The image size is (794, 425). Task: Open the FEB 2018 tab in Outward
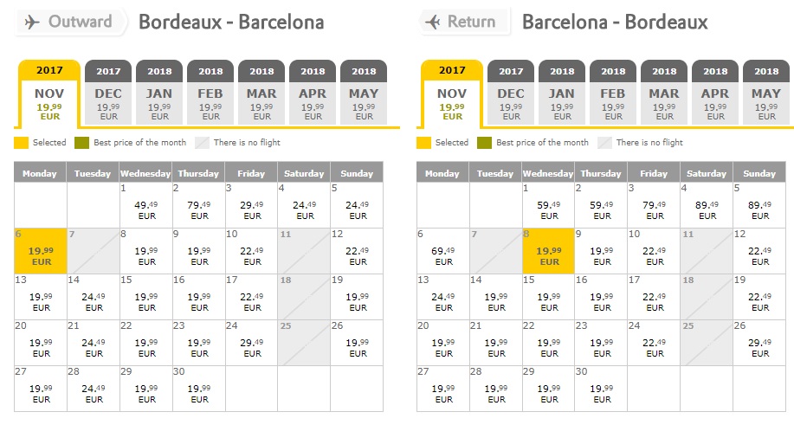click(x=210, y=92)
